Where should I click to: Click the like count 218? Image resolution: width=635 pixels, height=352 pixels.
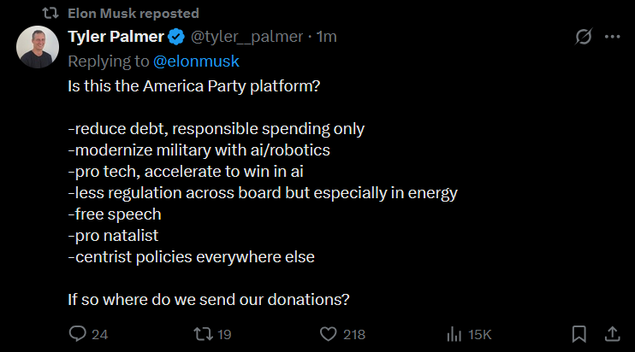[354, 335]
